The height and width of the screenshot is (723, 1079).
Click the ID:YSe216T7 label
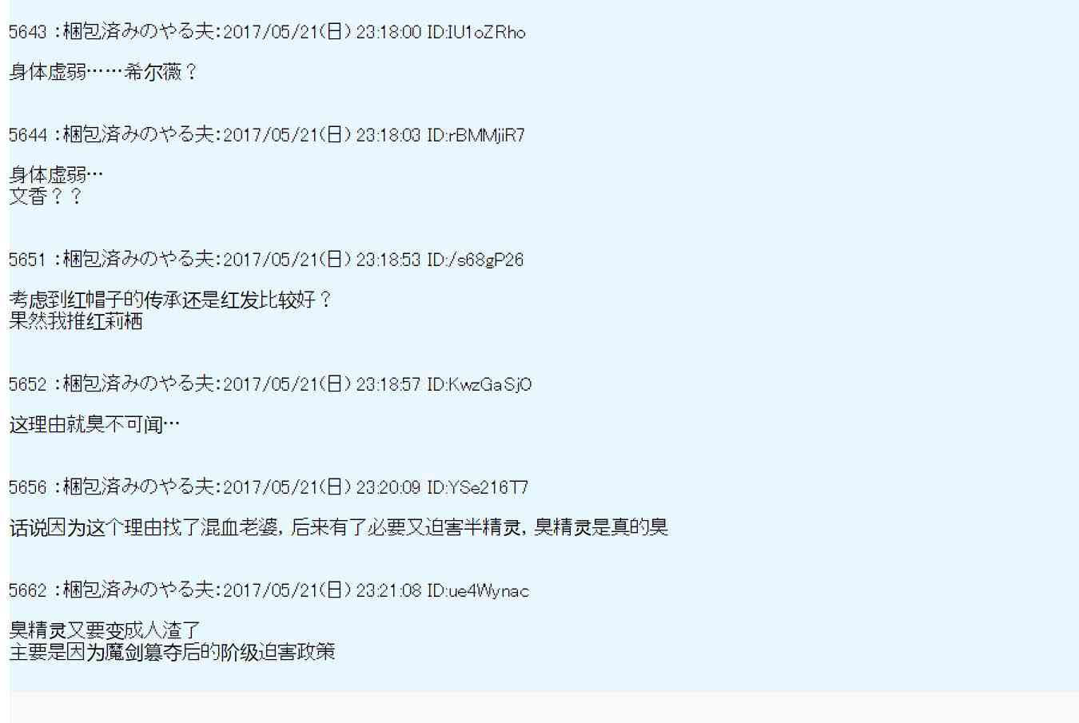(x=478, y=487)
